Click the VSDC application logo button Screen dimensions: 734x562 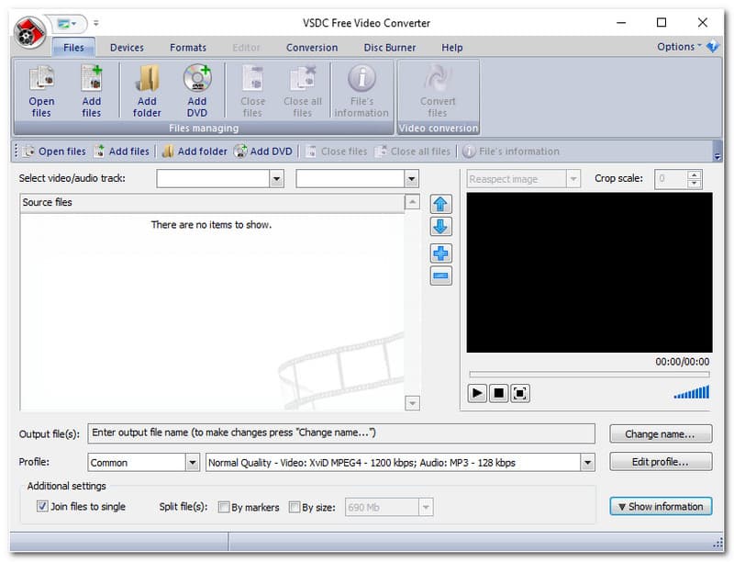[29, 32]
